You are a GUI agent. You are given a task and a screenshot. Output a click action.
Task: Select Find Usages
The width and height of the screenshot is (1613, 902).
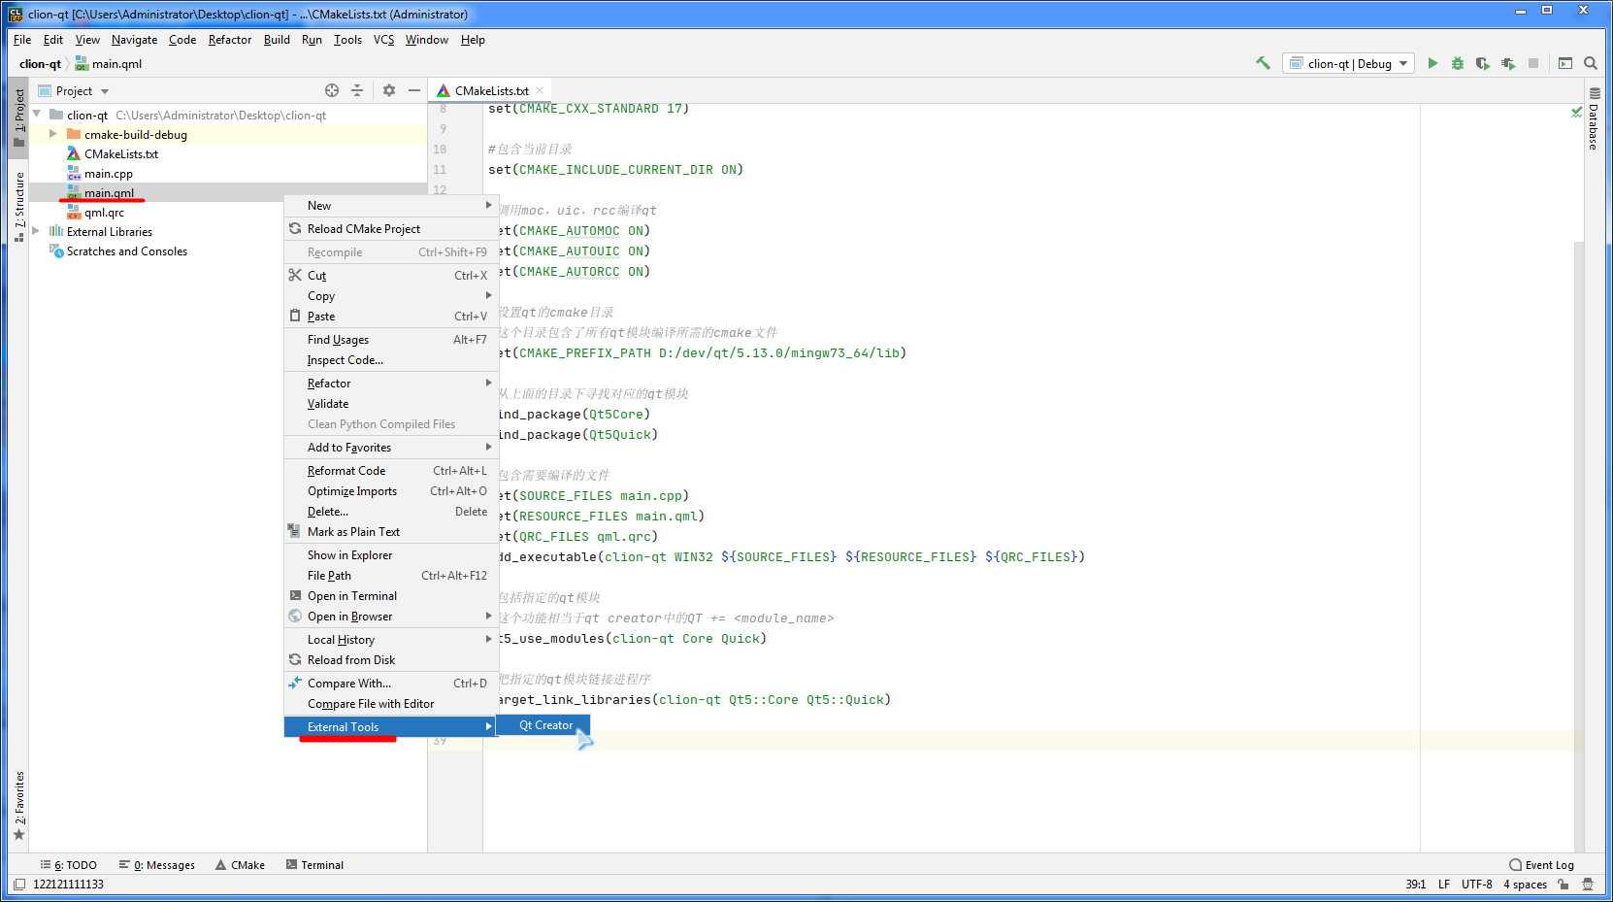click(390, 340)
